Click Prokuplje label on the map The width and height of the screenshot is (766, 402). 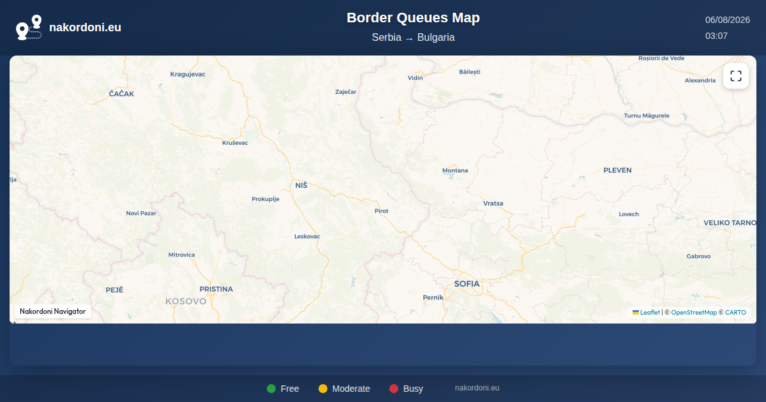click(266, 199)
